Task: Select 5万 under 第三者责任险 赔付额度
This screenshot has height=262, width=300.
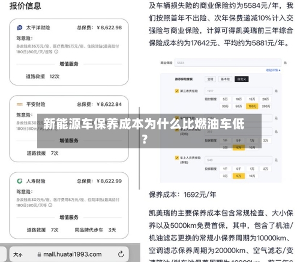Action: [225, 99]
